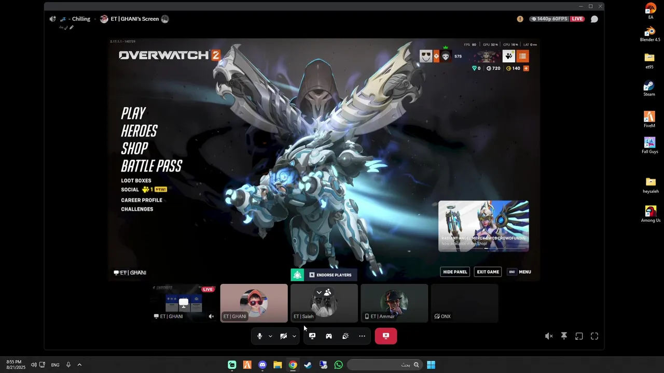Viewport: 664px width, 373px height.
Task: Select SHOP in the Overwatch menu
Action: click(x=134, y=149)
